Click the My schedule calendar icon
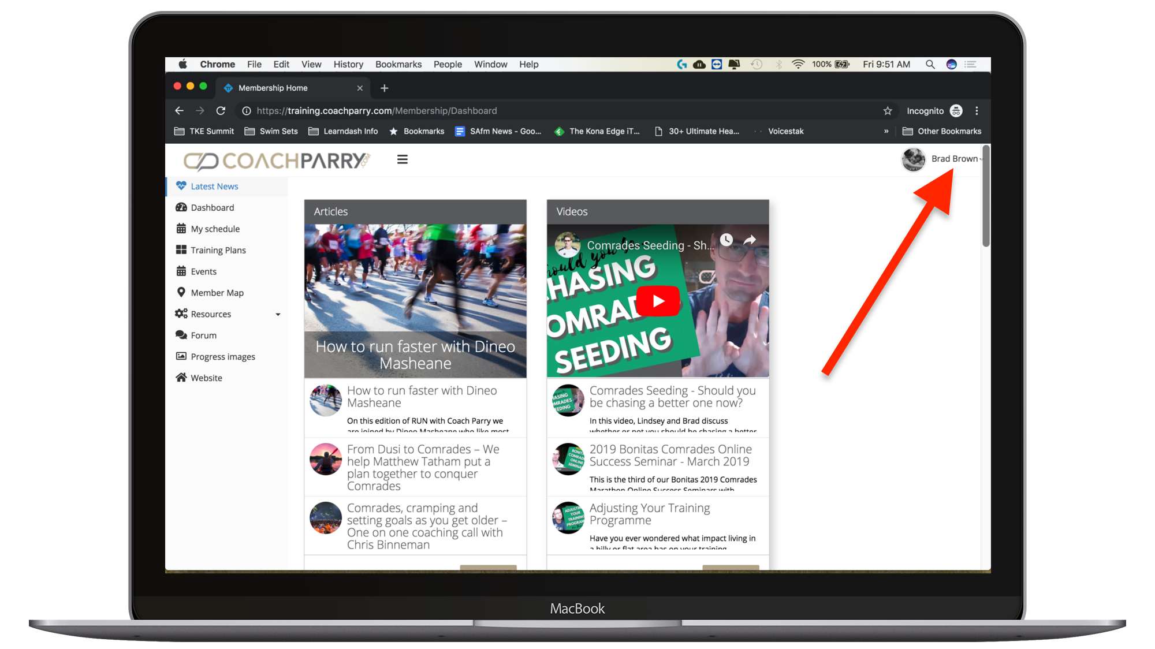The image size is (1155, 649). pos(181,229)
